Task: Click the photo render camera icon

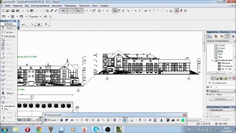Action: click(x=173, y=120)
